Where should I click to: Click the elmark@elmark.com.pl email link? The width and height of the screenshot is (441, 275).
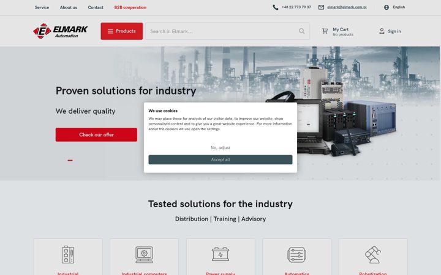point(347,7)
